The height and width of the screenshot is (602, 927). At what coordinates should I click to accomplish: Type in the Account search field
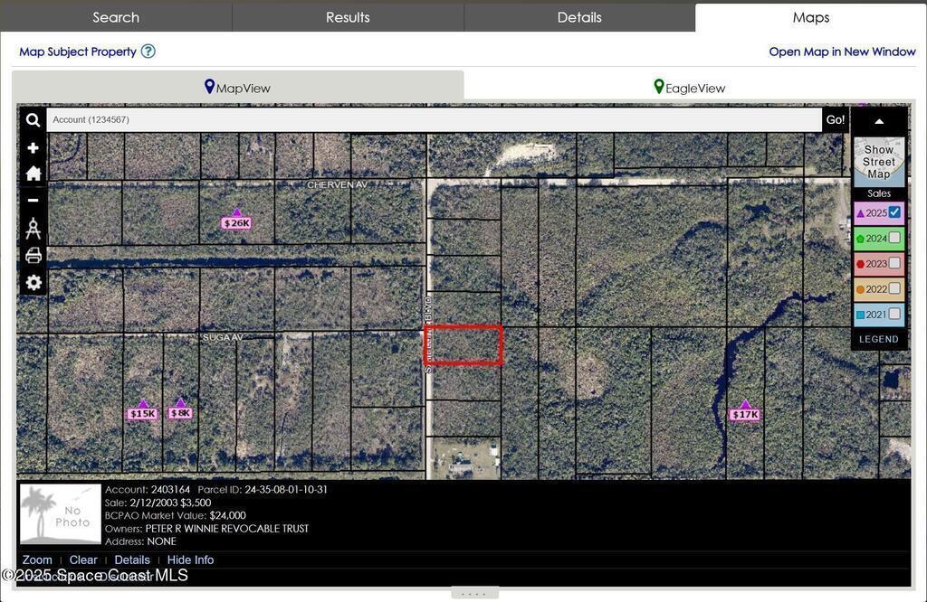434,119
